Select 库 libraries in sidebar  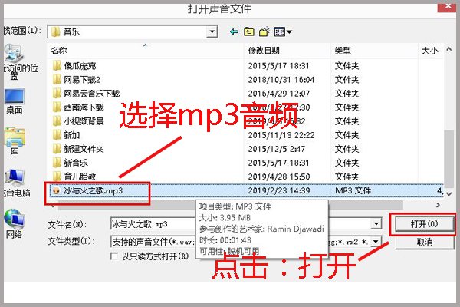pyautogui.click(x=15, y=141)
